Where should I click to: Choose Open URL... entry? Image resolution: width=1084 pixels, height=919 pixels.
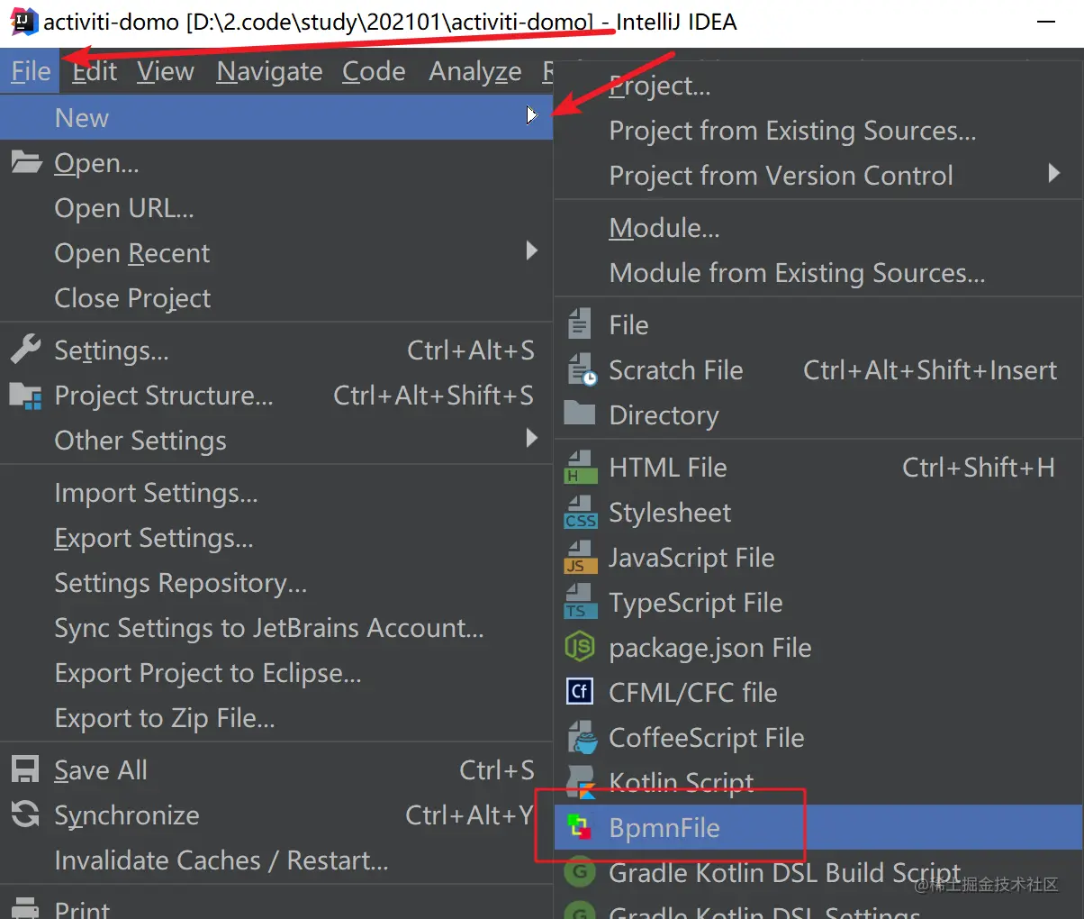click(x=276, y=208)
